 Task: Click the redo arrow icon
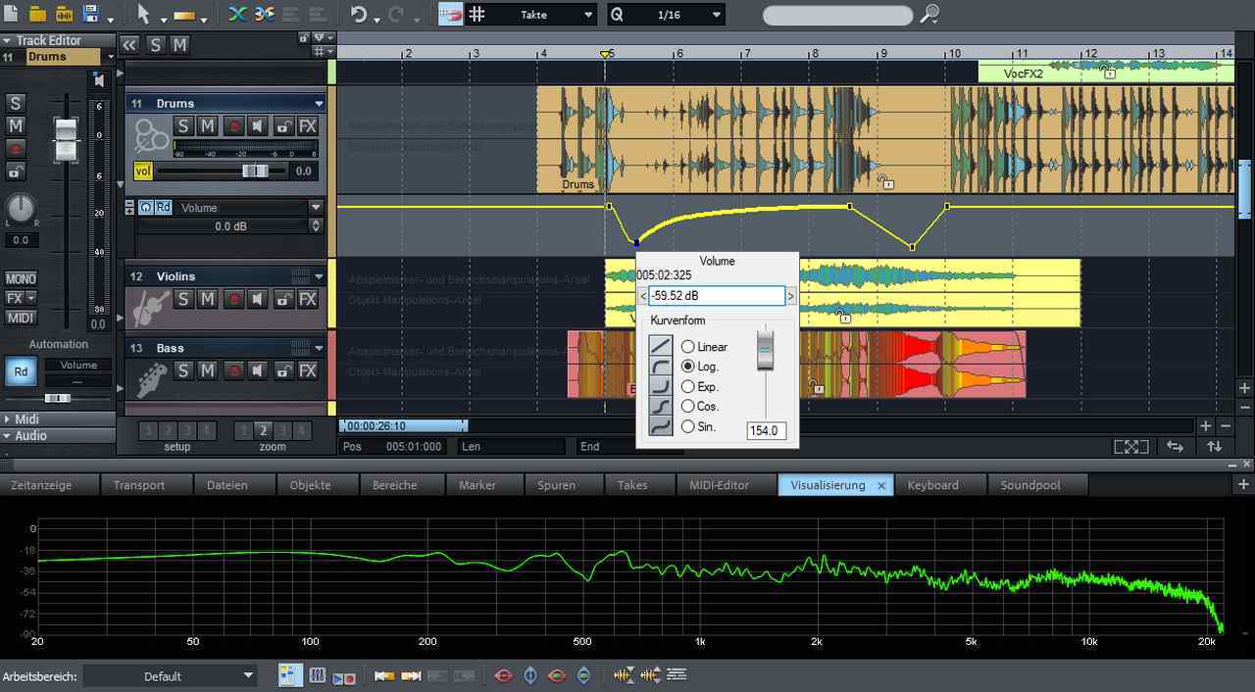click(396, 14)
